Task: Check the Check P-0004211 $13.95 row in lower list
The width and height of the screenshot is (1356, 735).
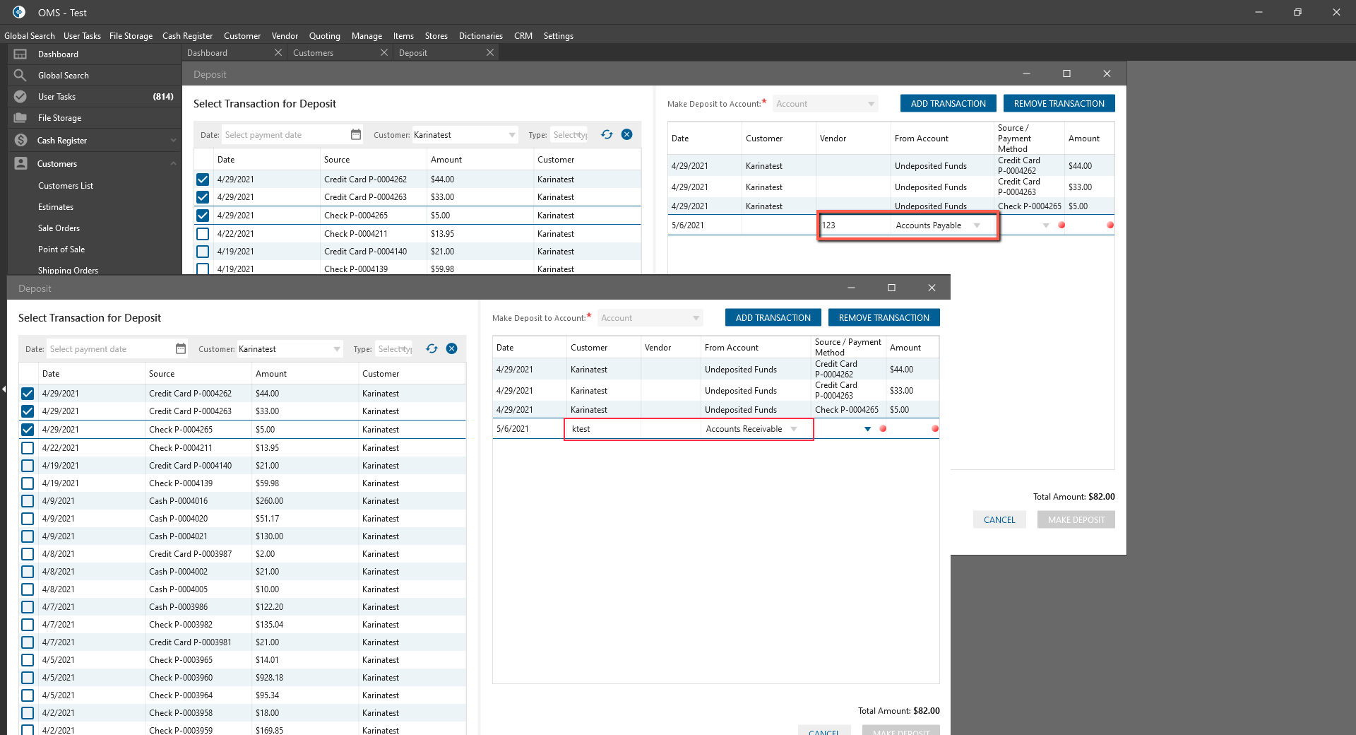Action: coord(28,448)
